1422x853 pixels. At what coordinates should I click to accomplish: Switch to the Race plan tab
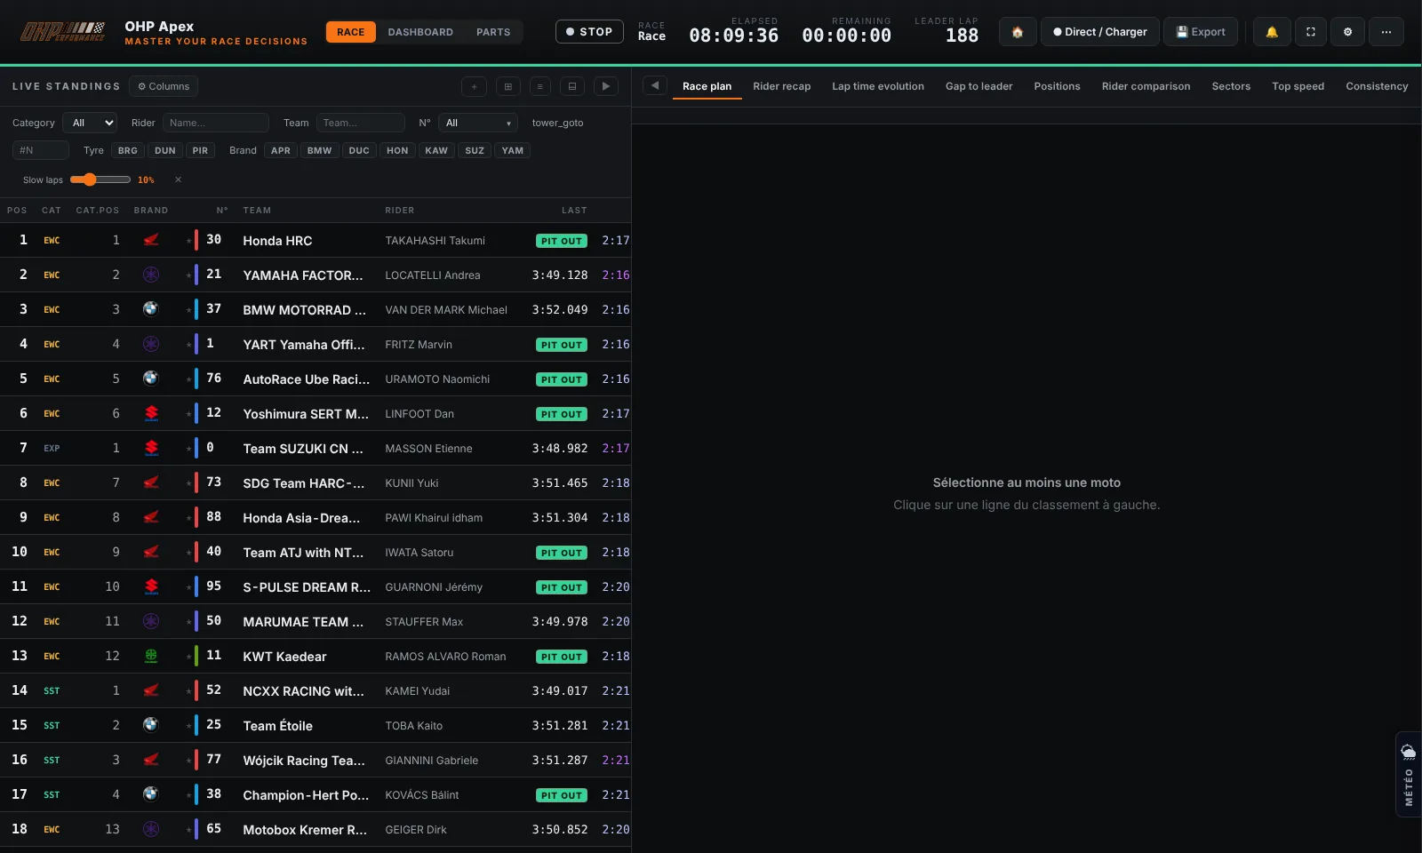tap(707, 86)
